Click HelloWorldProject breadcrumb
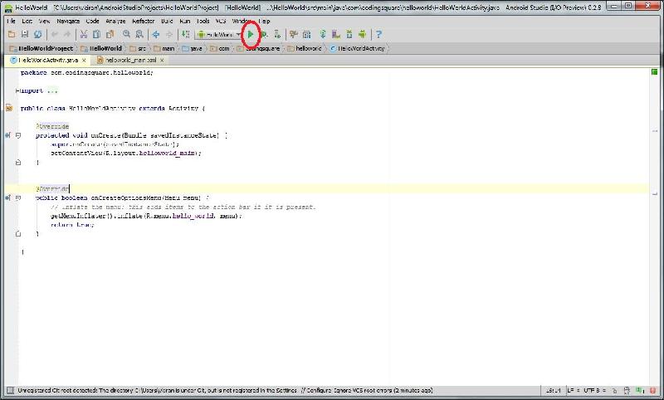 pyautogui.click(x=41, y=48)
